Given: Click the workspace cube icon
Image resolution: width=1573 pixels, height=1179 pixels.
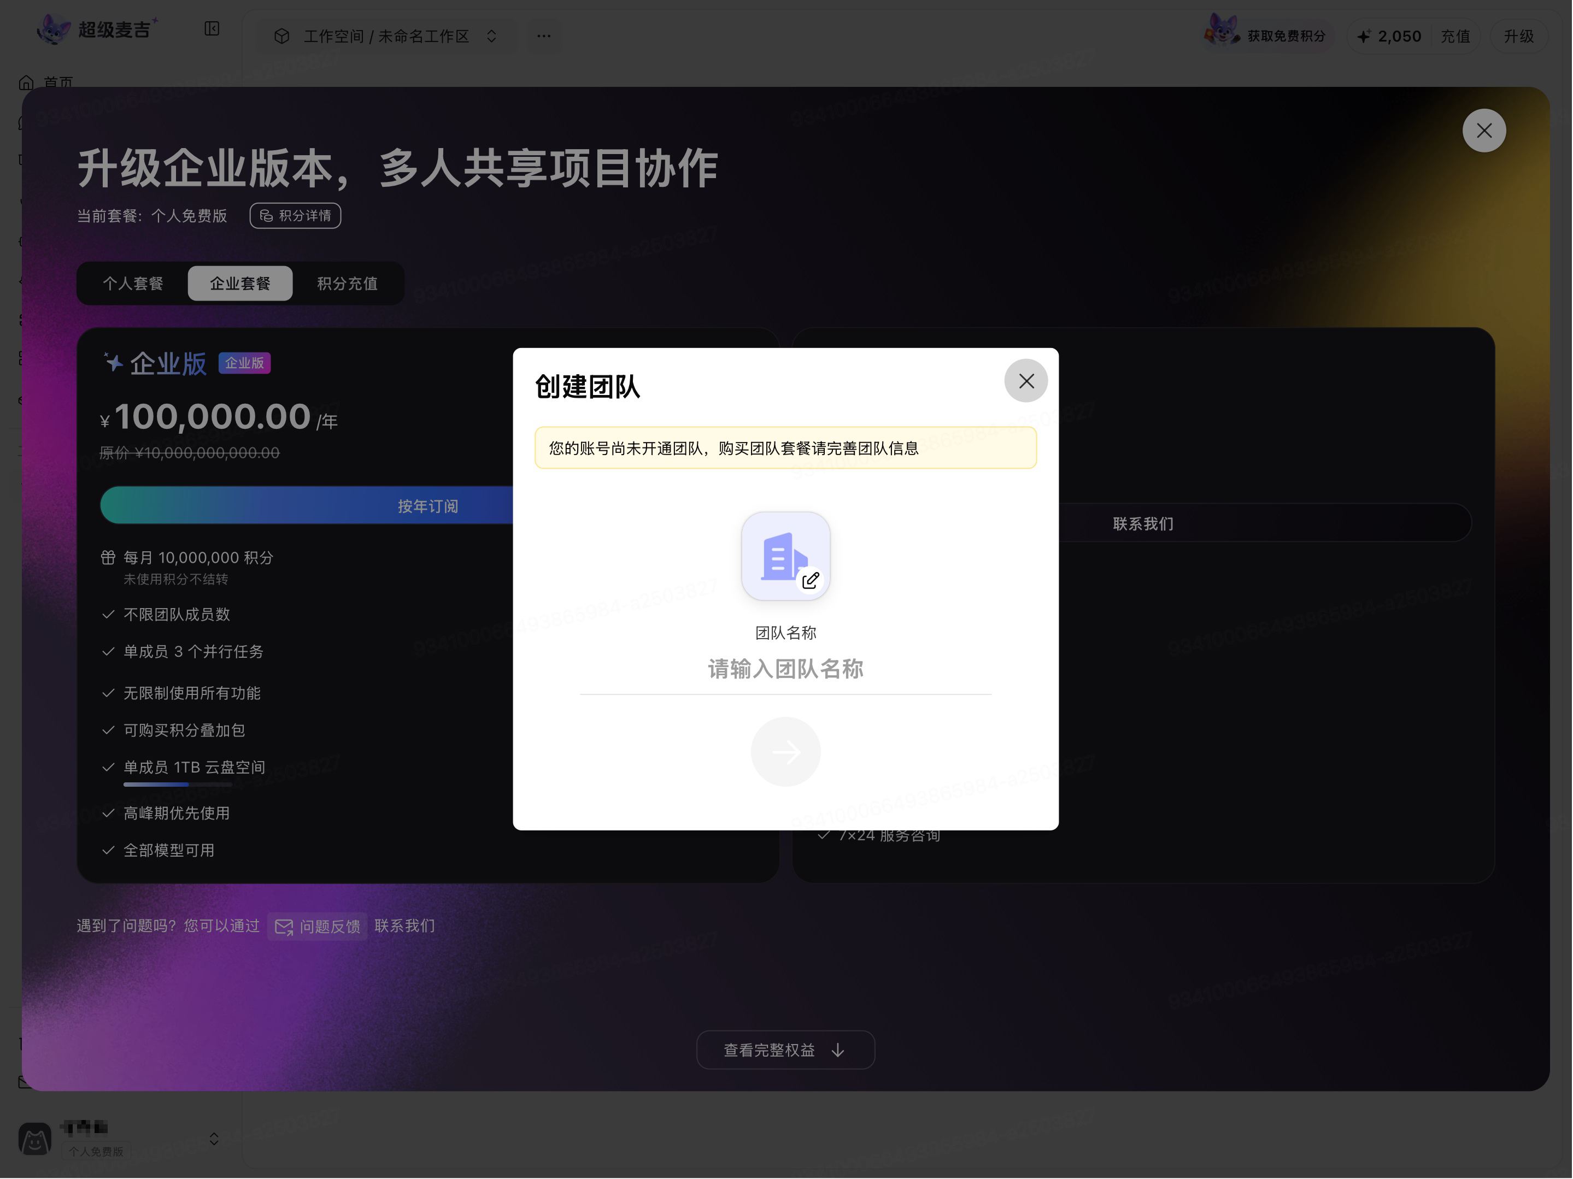Looking at the screenshot, I should pos(281,36).
